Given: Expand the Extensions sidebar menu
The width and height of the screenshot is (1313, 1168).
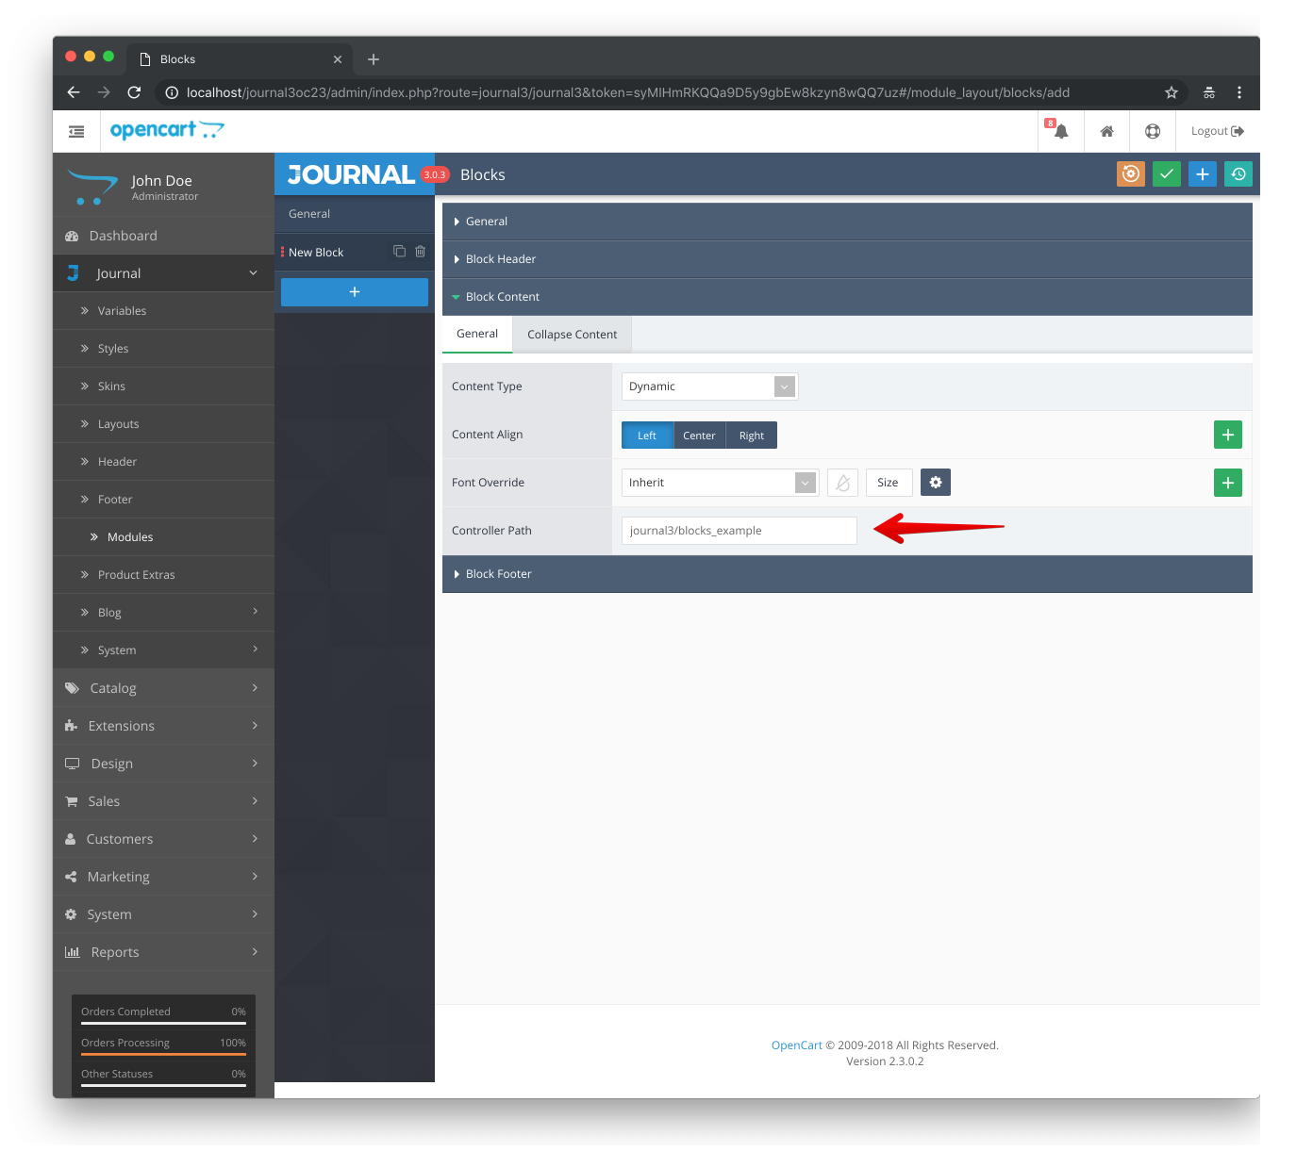Looking at the screenshot, I should coord(163,726).
